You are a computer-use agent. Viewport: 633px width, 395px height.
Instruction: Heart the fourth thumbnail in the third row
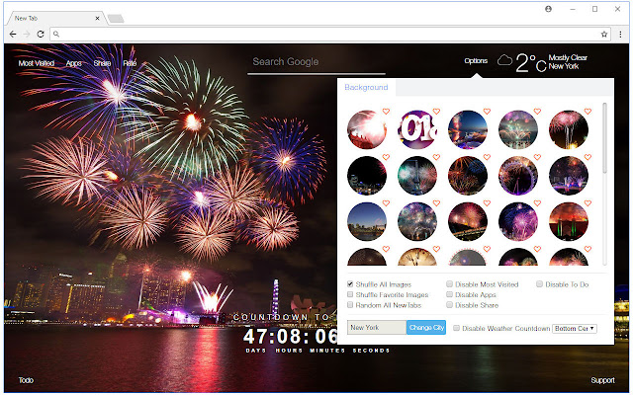(x=537, y=203)
